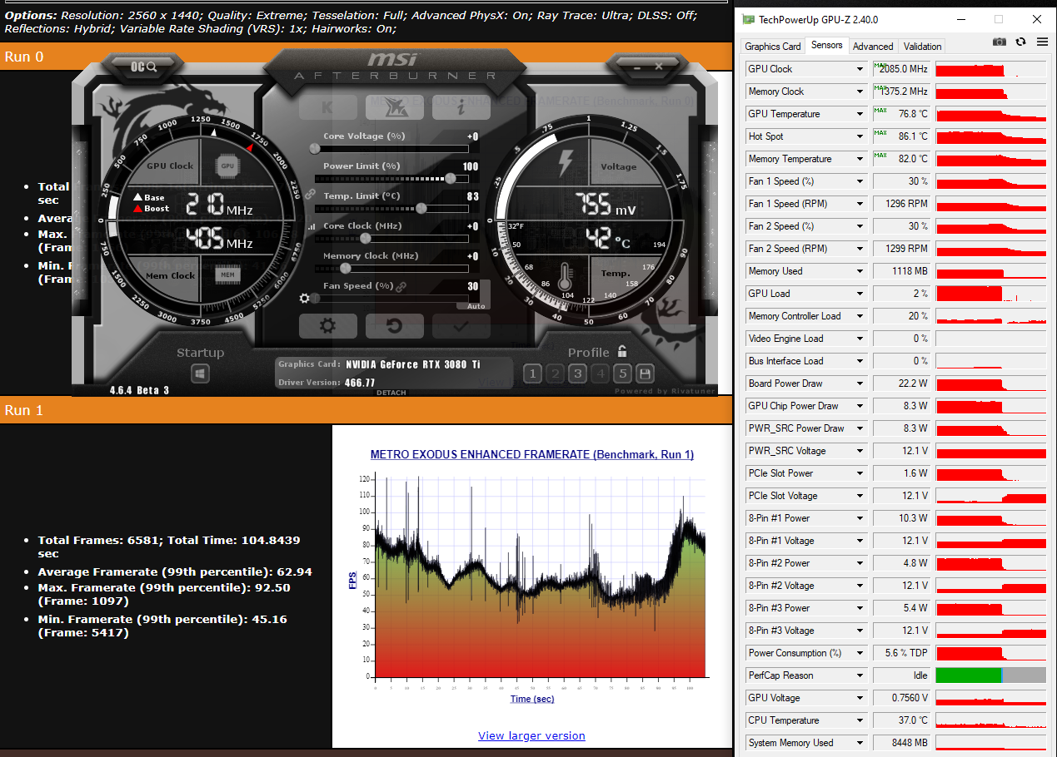Click the PerfCap Reason colored bar
The height and width of the screenshot is (757, 1057).
click(991, 675)
